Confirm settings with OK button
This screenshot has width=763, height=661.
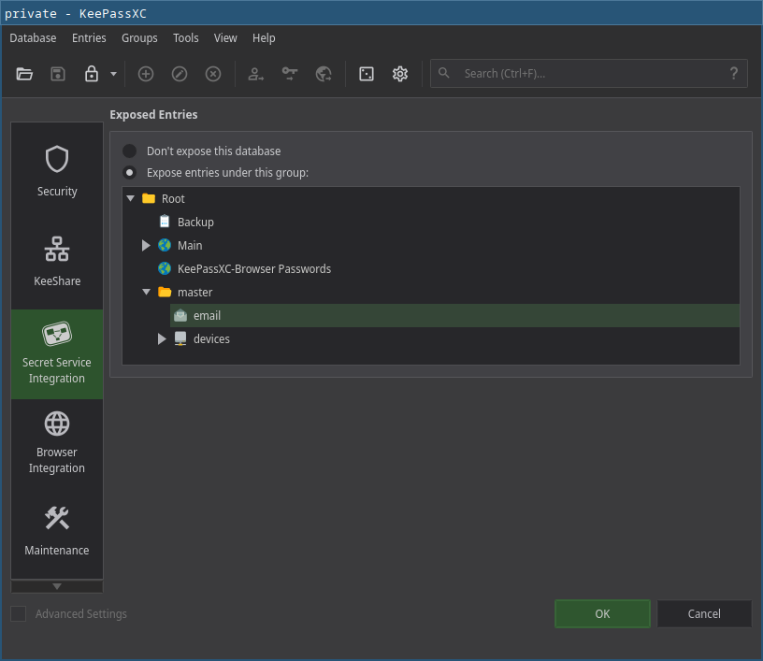602,614
